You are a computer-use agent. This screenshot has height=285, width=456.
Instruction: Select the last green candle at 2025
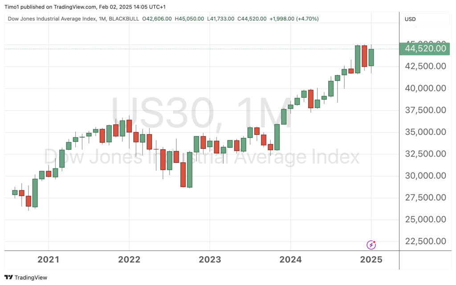(371, 57)
